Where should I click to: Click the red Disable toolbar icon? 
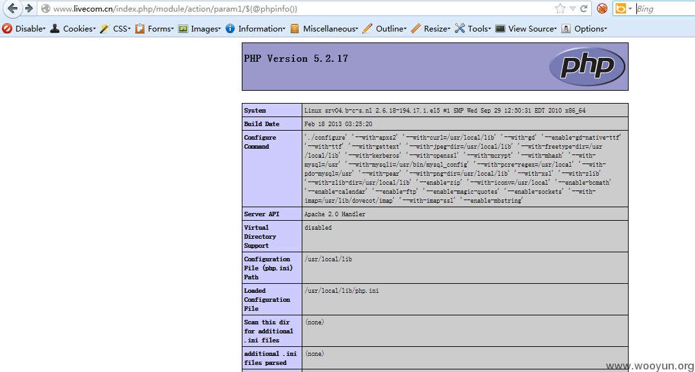pyautogui.click(x=7, y=28)
